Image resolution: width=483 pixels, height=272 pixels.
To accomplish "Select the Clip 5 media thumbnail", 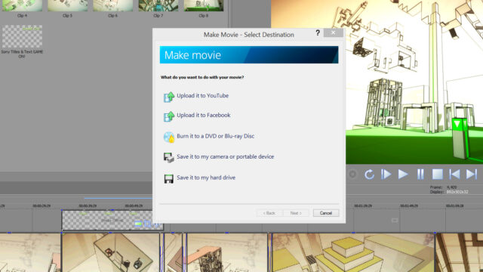I will click(x=67, y=5).
